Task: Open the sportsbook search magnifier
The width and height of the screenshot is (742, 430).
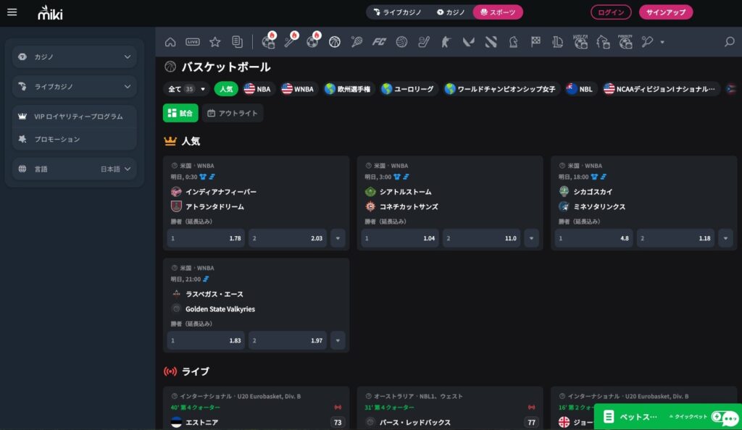Action: (x=729, y=42)
